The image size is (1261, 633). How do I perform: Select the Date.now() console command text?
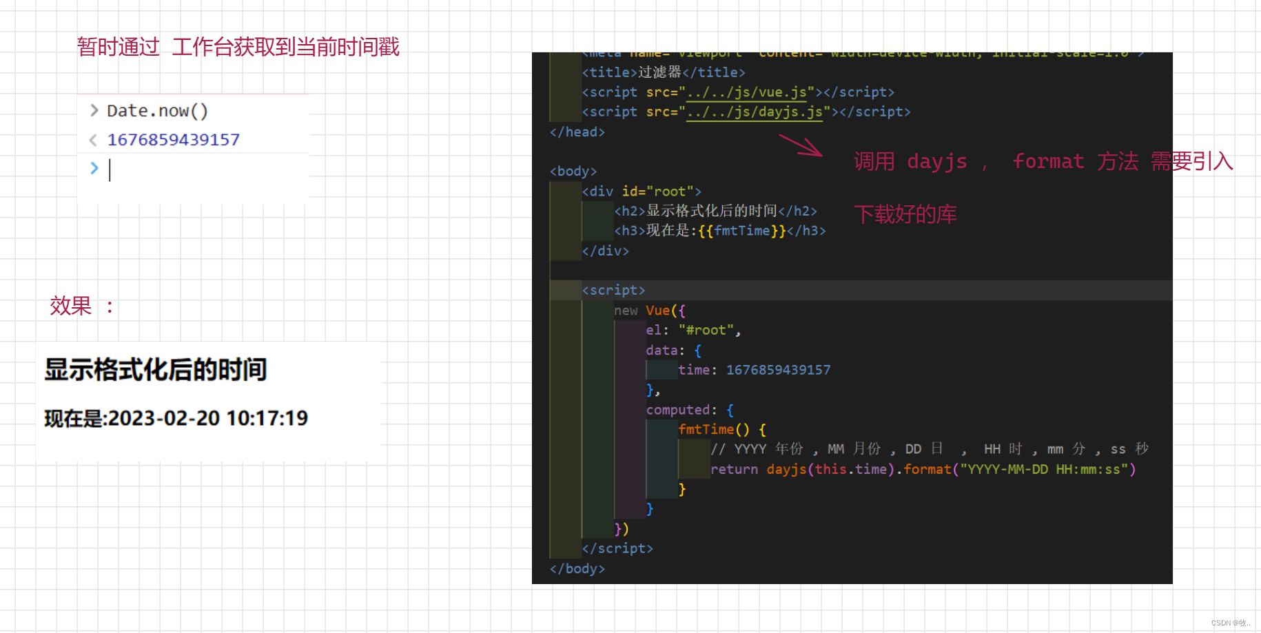(157, 111)
